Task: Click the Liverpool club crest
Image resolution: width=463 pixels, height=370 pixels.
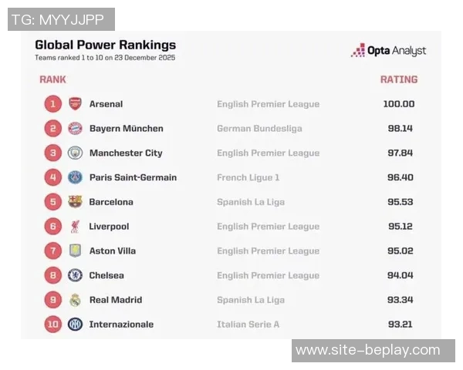Action: click(75, 227)
